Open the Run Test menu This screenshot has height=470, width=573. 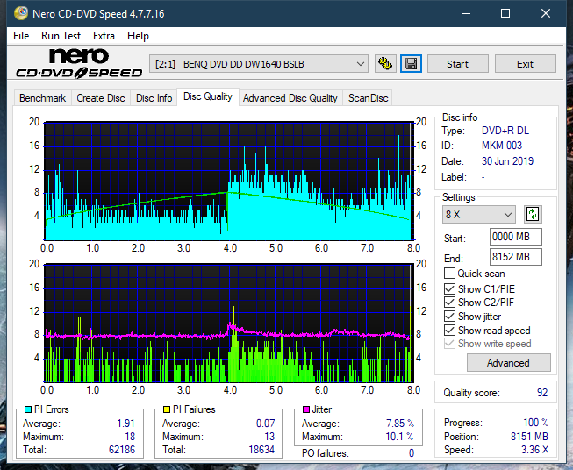pos(61,36)
